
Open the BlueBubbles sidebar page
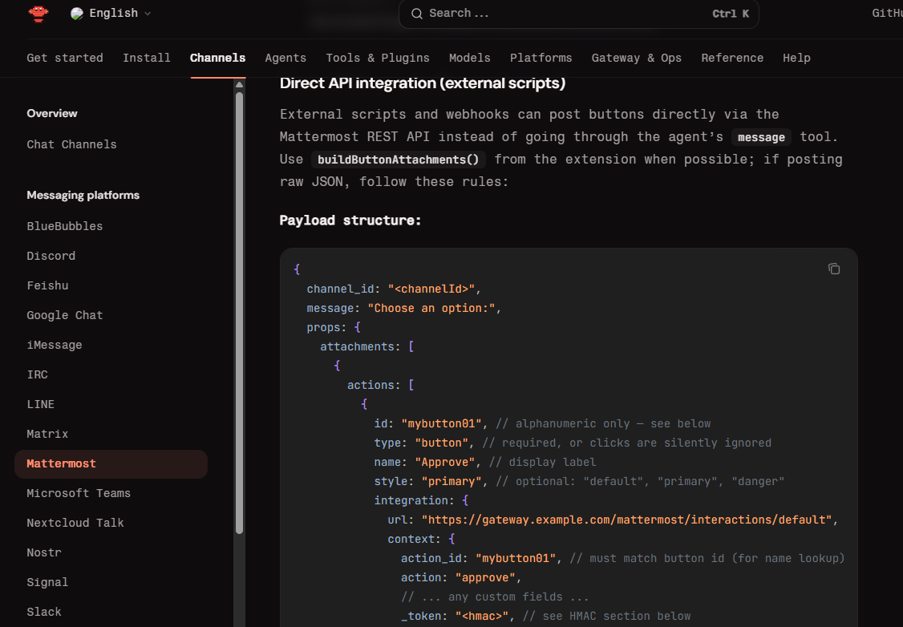(x=64, y=226)
